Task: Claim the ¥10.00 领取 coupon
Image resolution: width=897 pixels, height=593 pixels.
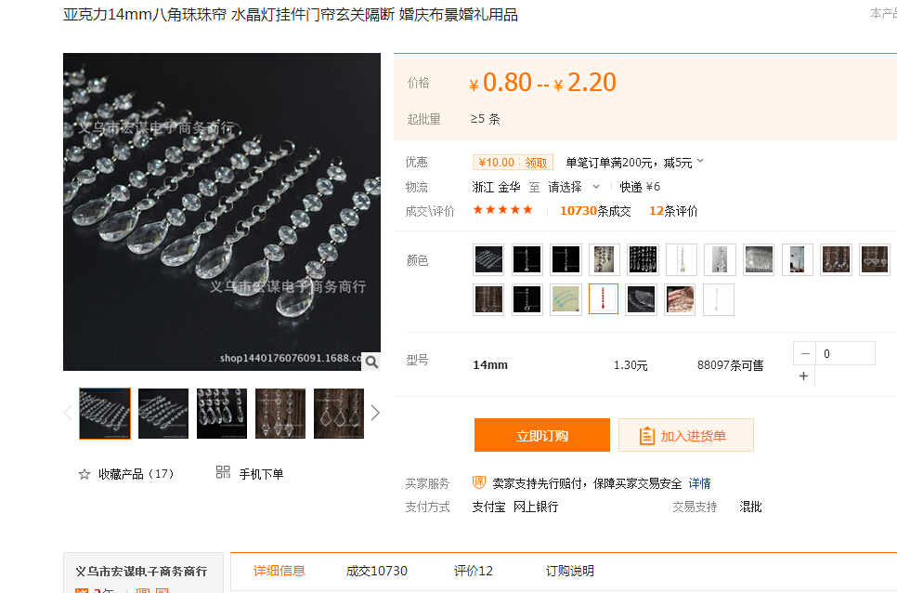Action: tap(513, 163)
